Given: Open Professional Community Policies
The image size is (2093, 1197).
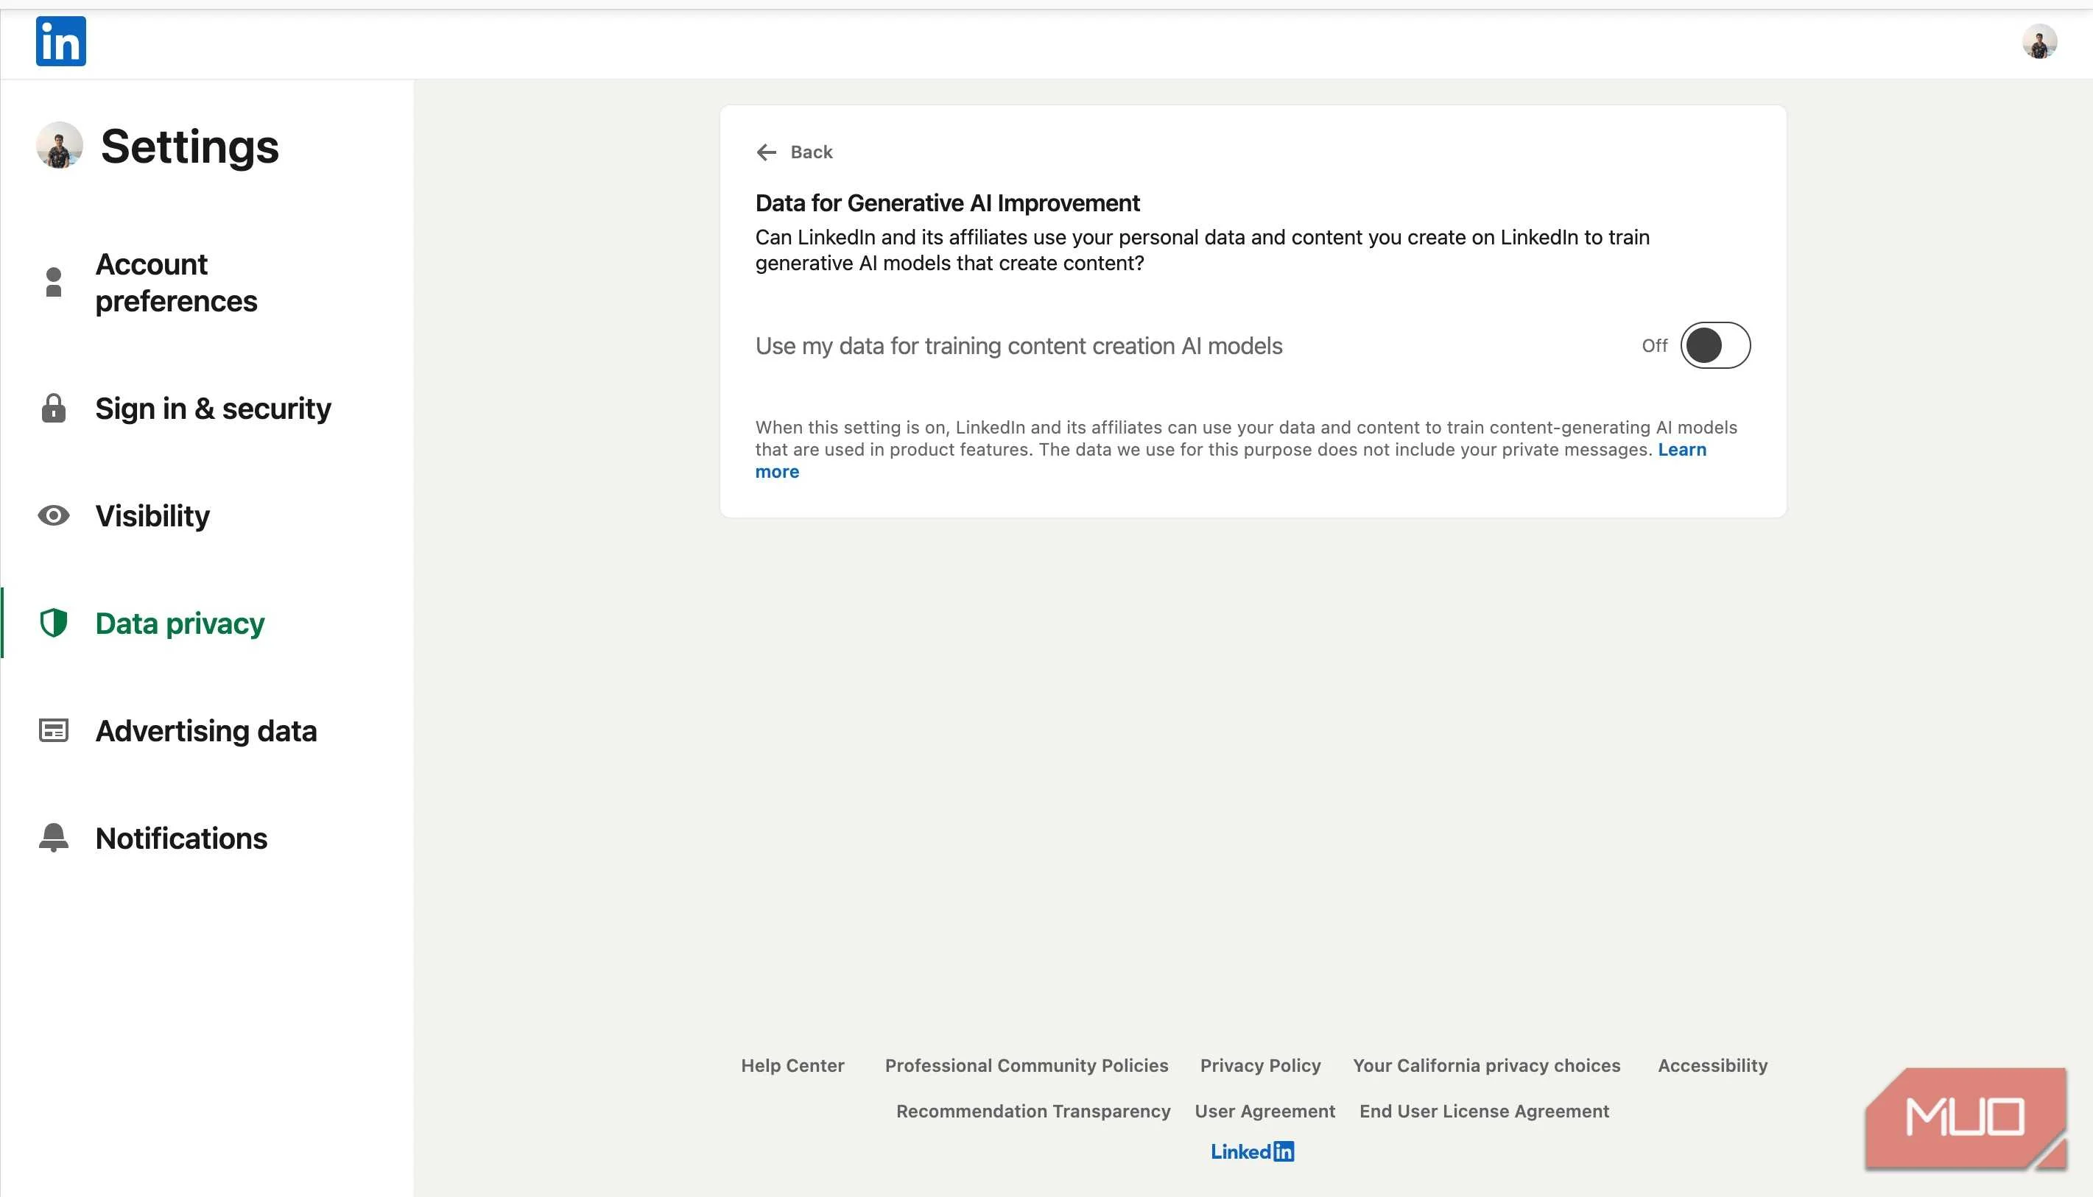Looking at the screenshot, I should 1027,1064.
